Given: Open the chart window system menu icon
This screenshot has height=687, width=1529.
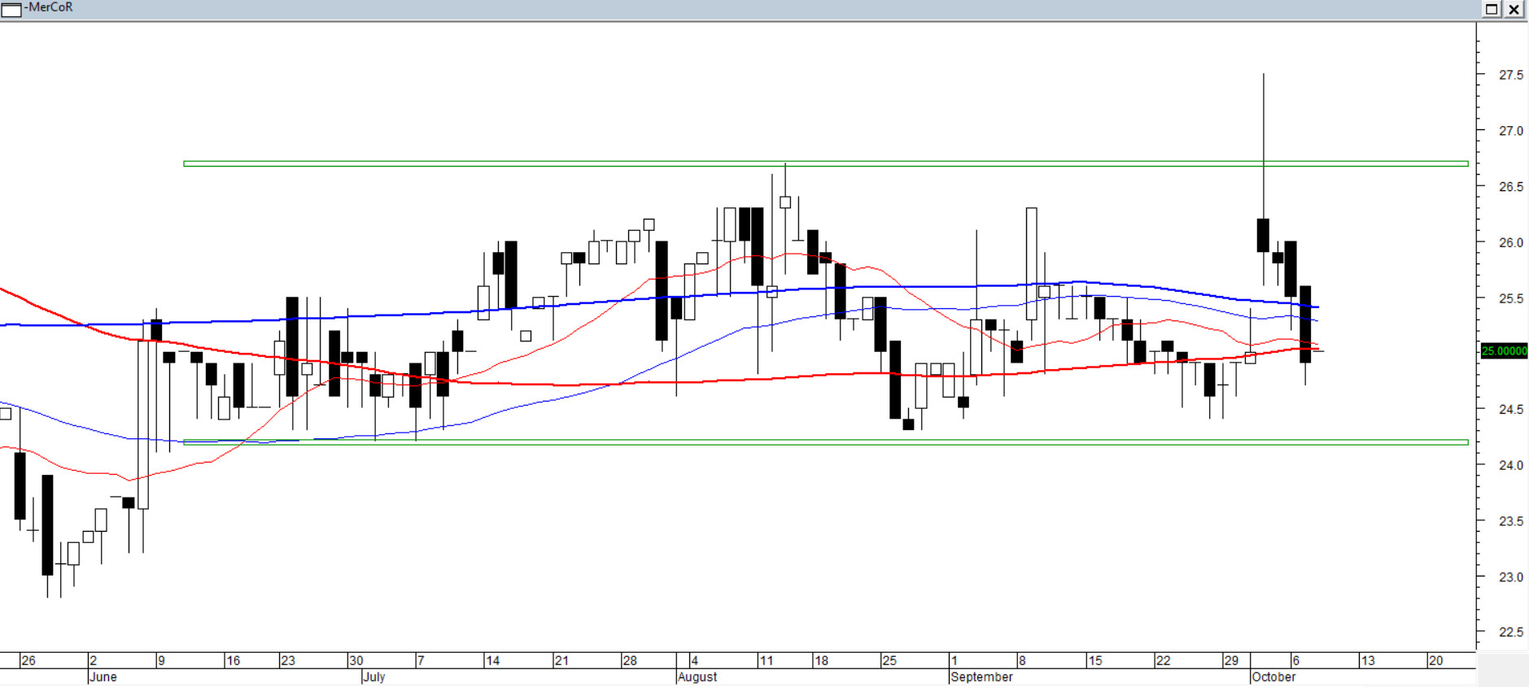Looking at the screenshot, I should [x=11, y=9].
